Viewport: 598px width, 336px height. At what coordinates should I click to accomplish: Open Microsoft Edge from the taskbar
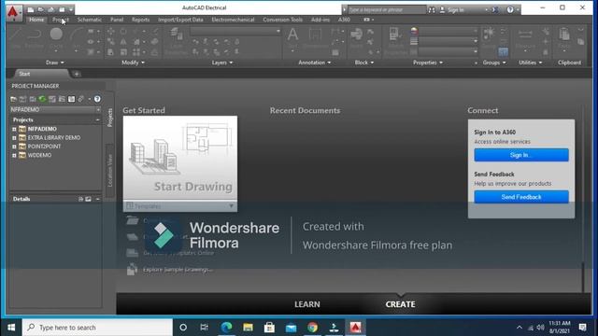coord(226,328)
